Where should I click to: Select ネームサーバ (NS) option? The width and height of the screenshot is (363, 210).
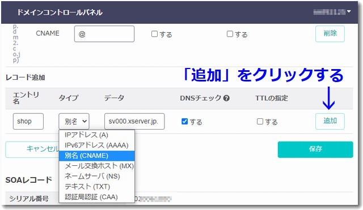click(97, 176)
